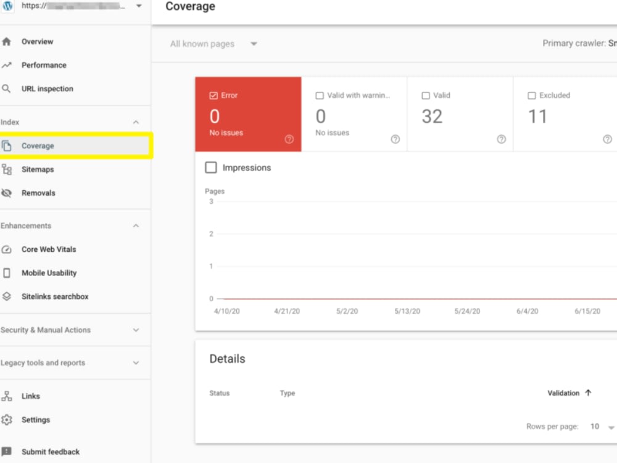Open the Removals page
617x463 pixels.
point(38,193)
